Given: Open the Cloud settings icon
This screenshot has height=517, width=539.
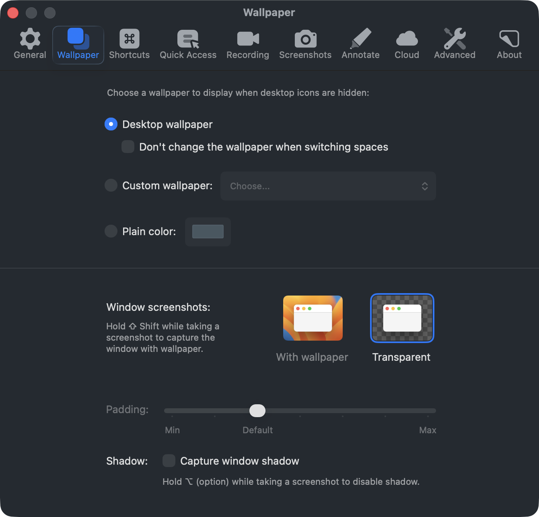Looking at the screenshot, I should pos(407,39).
